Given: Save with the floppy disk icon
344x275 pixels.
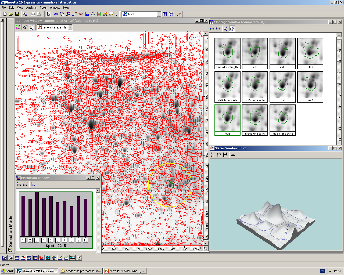Looking at the screenshot, I should [x=17, y=14].
